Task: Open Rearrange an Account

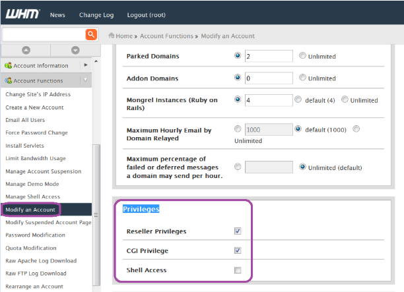Action: click(x=34, y=286)
